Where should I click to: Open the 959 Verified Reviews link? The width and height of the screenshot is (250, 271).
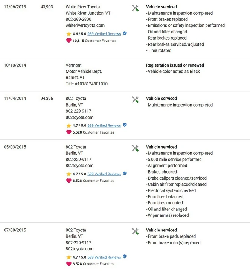[104, 34]
